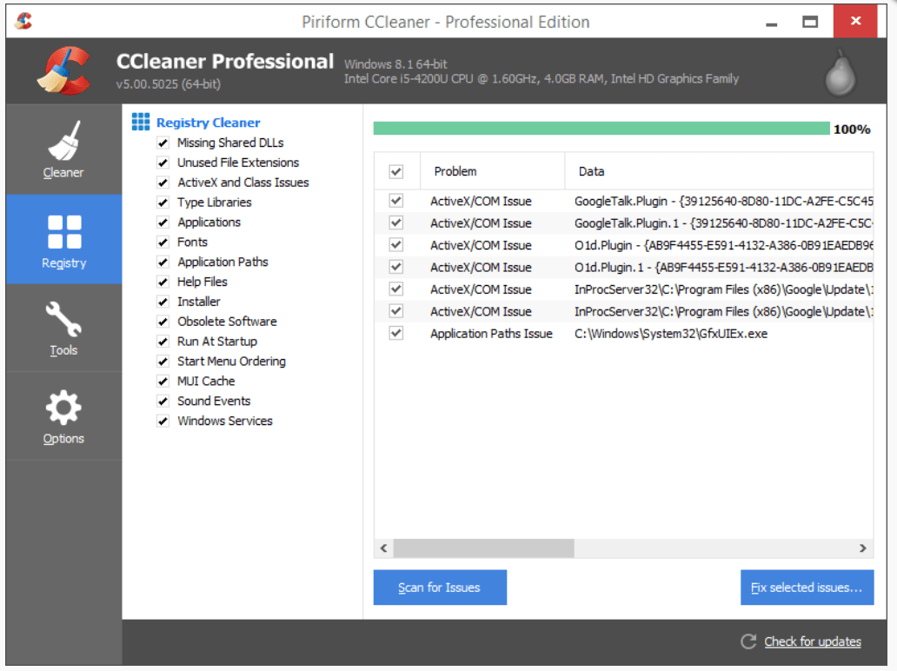Image resolution: width=897 pixels, height=671 pixels.
Task: Open the Options gear icon
Action: [x=63, y=408]
